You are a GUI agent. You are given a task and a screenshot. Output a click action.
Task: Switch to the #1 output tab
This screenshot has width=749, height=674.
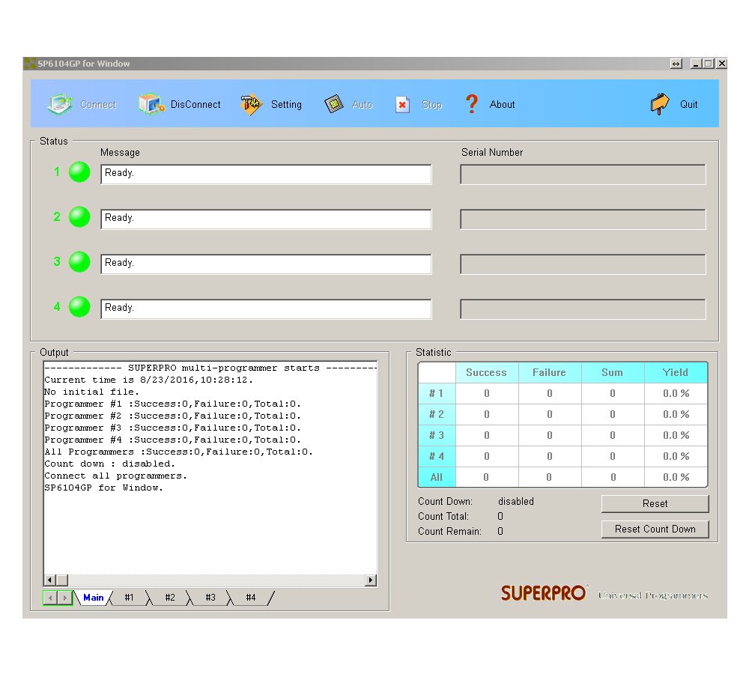click(x=129, y=598)
